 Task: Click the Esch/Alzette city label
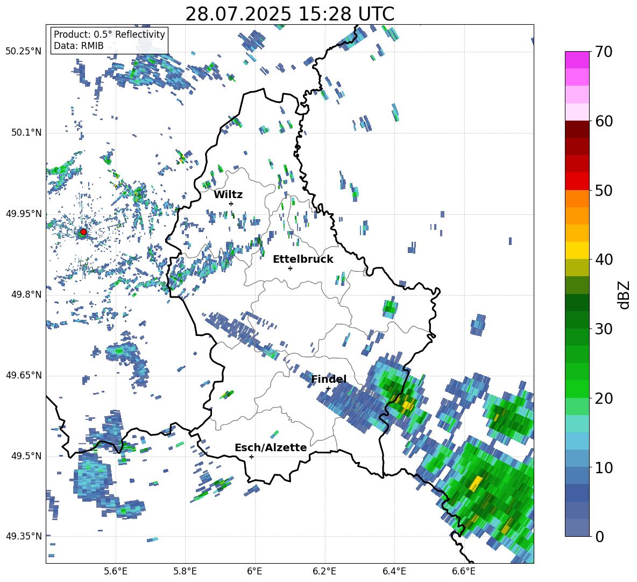click(x=271, y=447)
